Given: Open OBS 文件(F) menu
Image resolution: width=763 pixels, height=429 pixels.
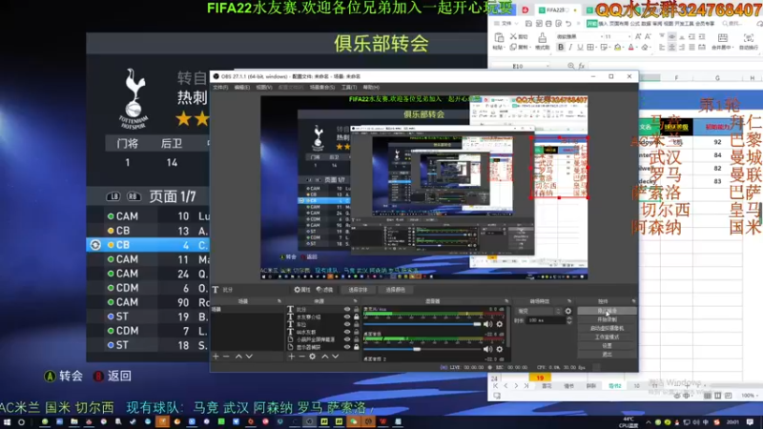Looking at the screenshot, I should (220, 87).
